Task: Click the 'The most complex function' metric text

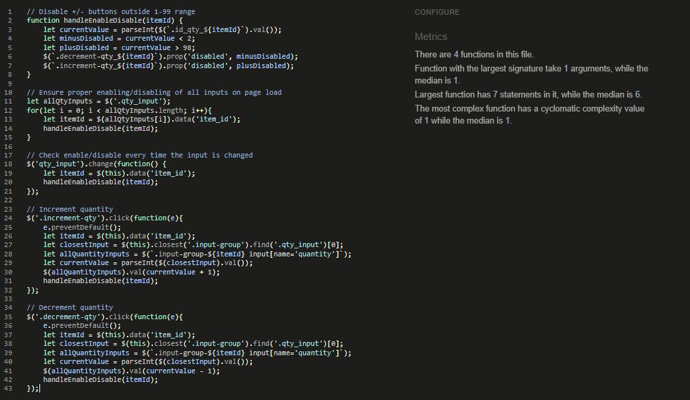Action: point(530,114)
